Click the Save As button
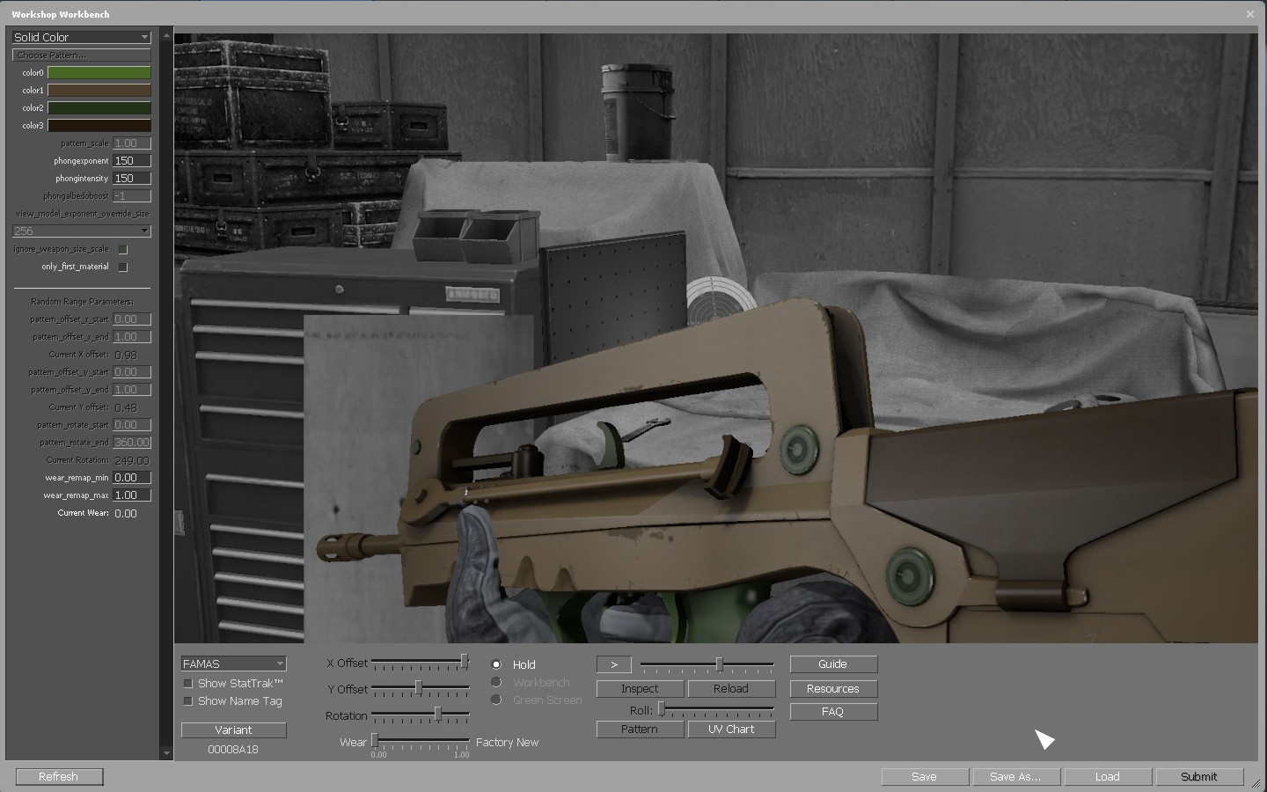This screenshot has height=792, width=1267. [x=1016, y=777]
